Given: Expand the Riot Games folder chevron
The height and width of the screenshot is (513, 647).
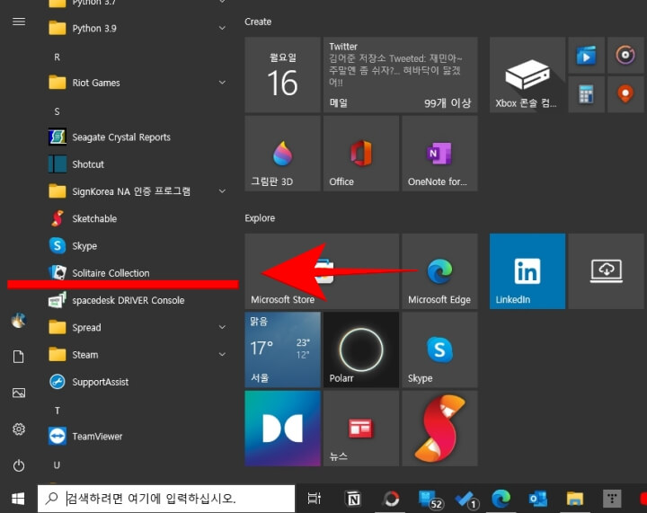Looking at the screenshot, I should [222, 83].
